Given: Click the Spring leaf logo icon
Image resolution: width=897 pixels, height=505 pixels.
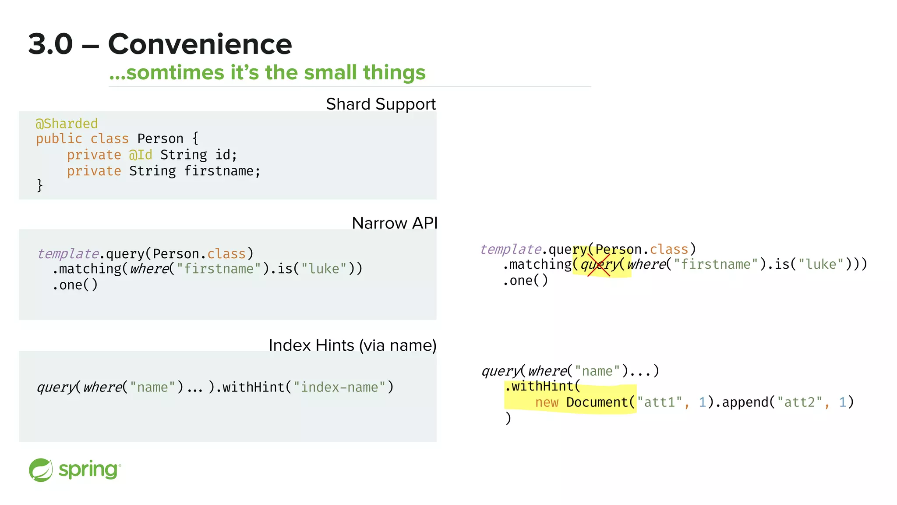Looking at the screenshot, I should [41, 470].
